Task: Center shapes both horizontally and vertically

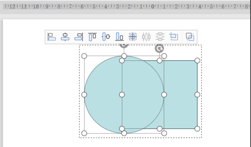Action: [133, 37]
